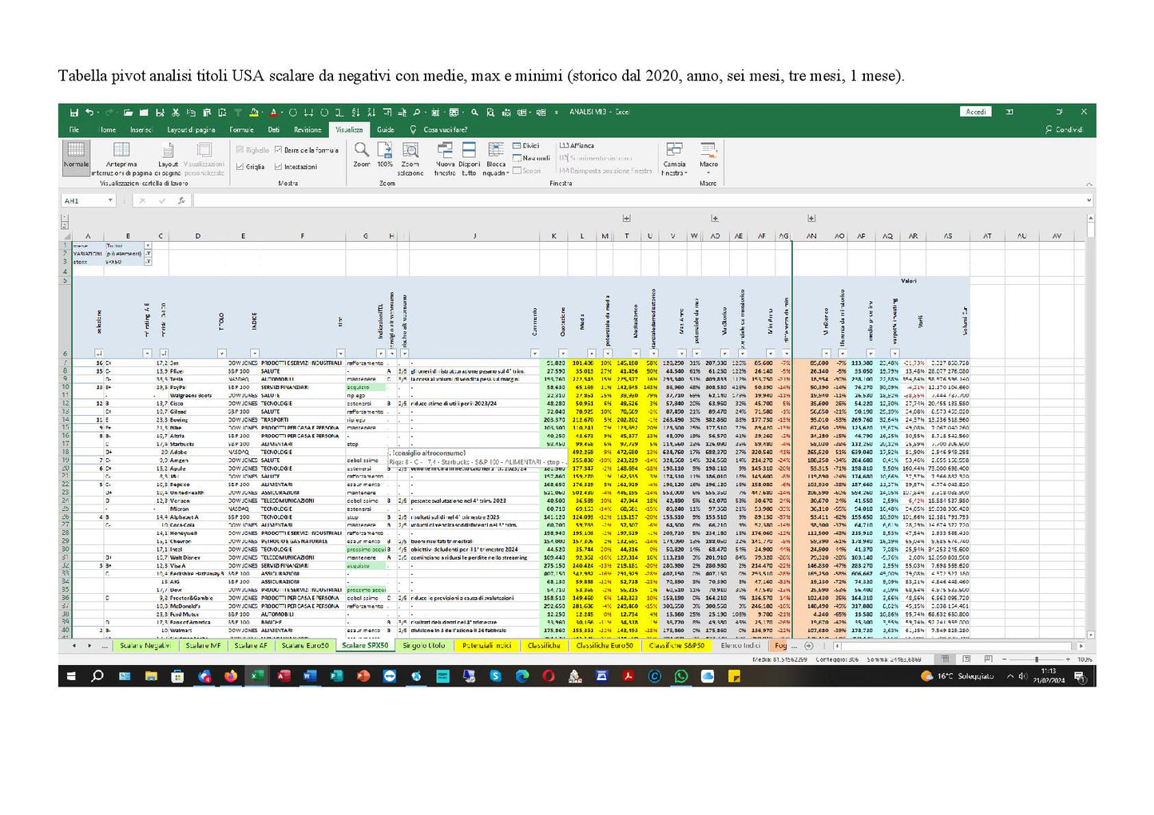Open the Revisione ribbon tab
Screen dimensions: 1154x815
pyautogui.click(x=307, y=129)
